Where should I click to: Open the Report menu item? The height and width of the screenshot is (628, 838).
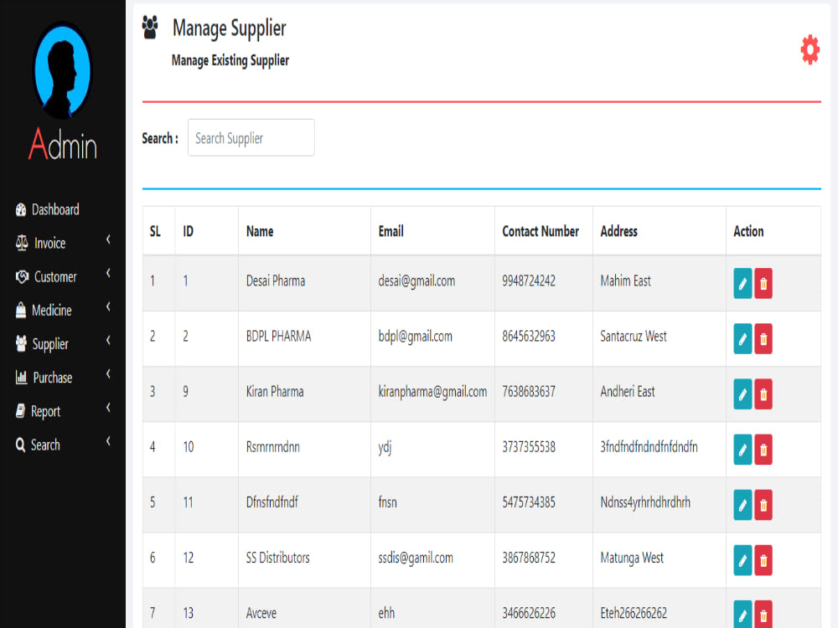[x=45, y=412]
